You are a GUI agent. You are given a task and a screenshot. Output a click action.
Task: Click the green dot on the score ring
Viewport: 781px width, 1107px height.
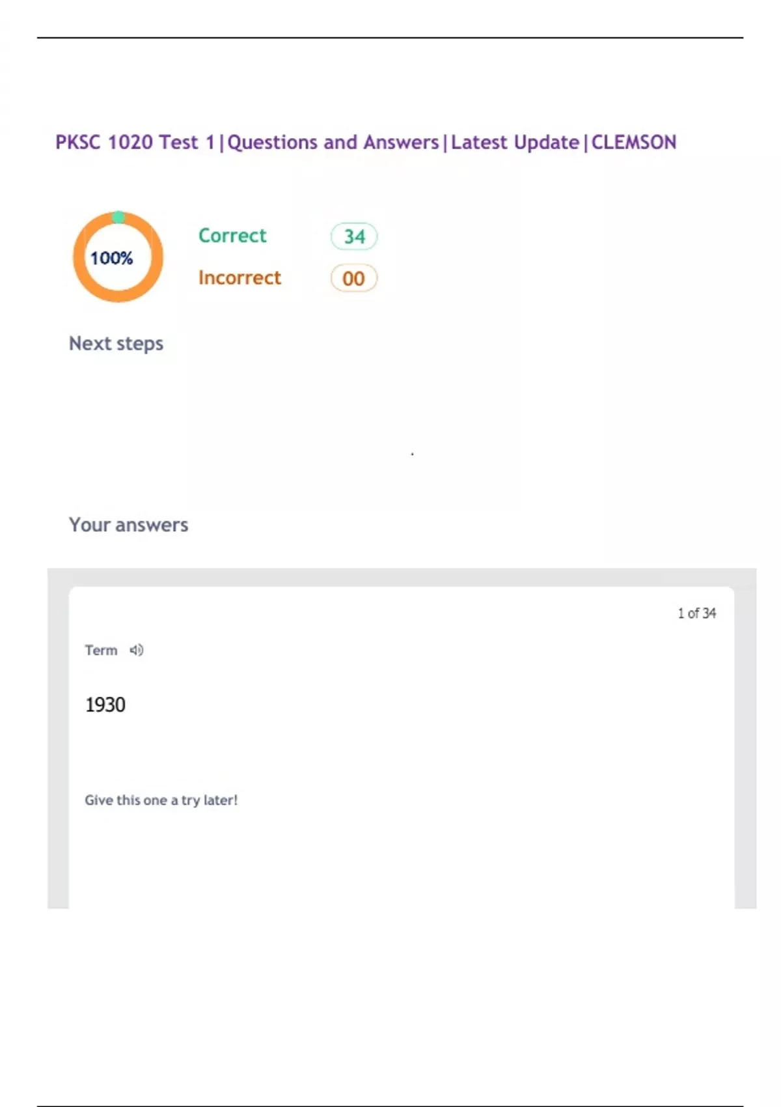pos(118,217)
